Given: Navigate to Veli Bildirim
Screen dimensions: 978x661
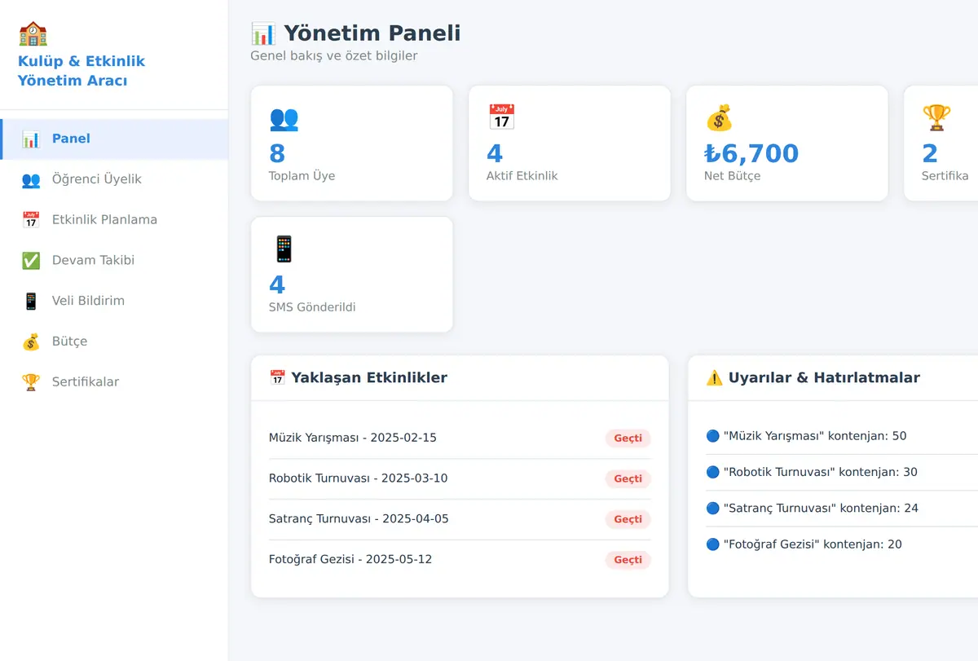Looking at the screenshot, I should click(x=114, y=301).
